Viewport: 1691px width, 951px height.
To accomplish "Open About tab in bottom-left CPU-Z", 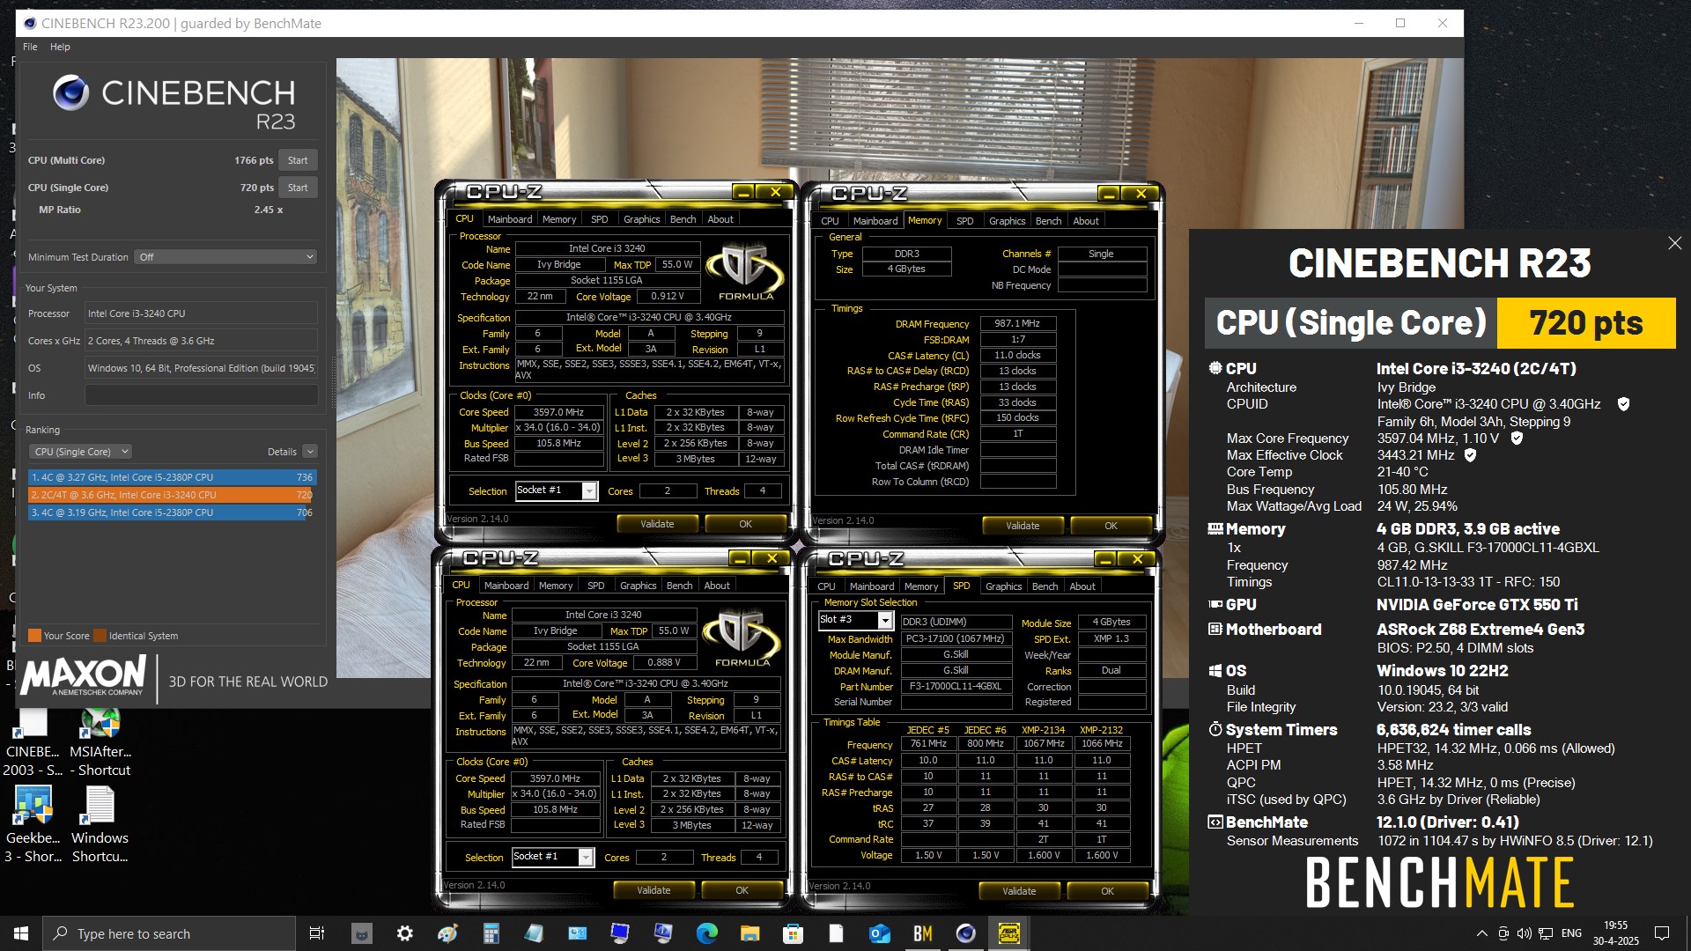I will pyautogui.click(x=717, y=586).
